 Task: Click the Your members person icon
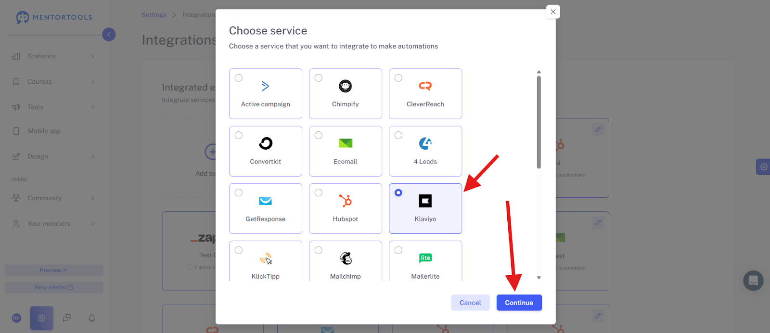(16, 224)
